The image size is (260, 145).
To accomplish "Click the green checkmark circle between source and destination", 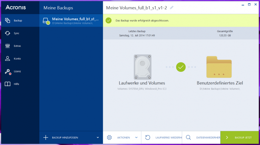I will tap(181, 67).
